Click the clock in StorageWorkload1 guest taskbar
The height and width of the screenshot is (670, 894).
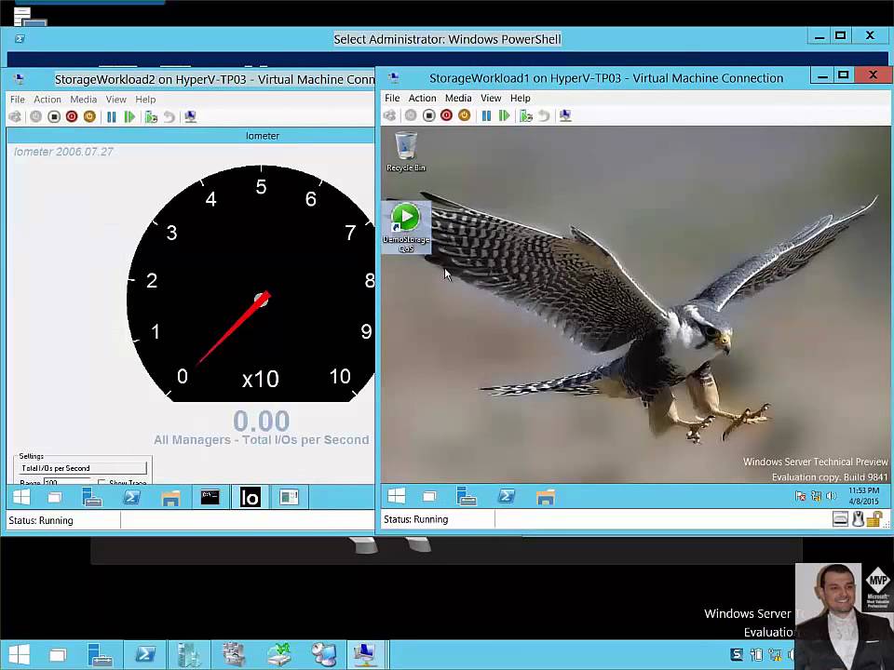pyautogui.click(x=863, y=496)
